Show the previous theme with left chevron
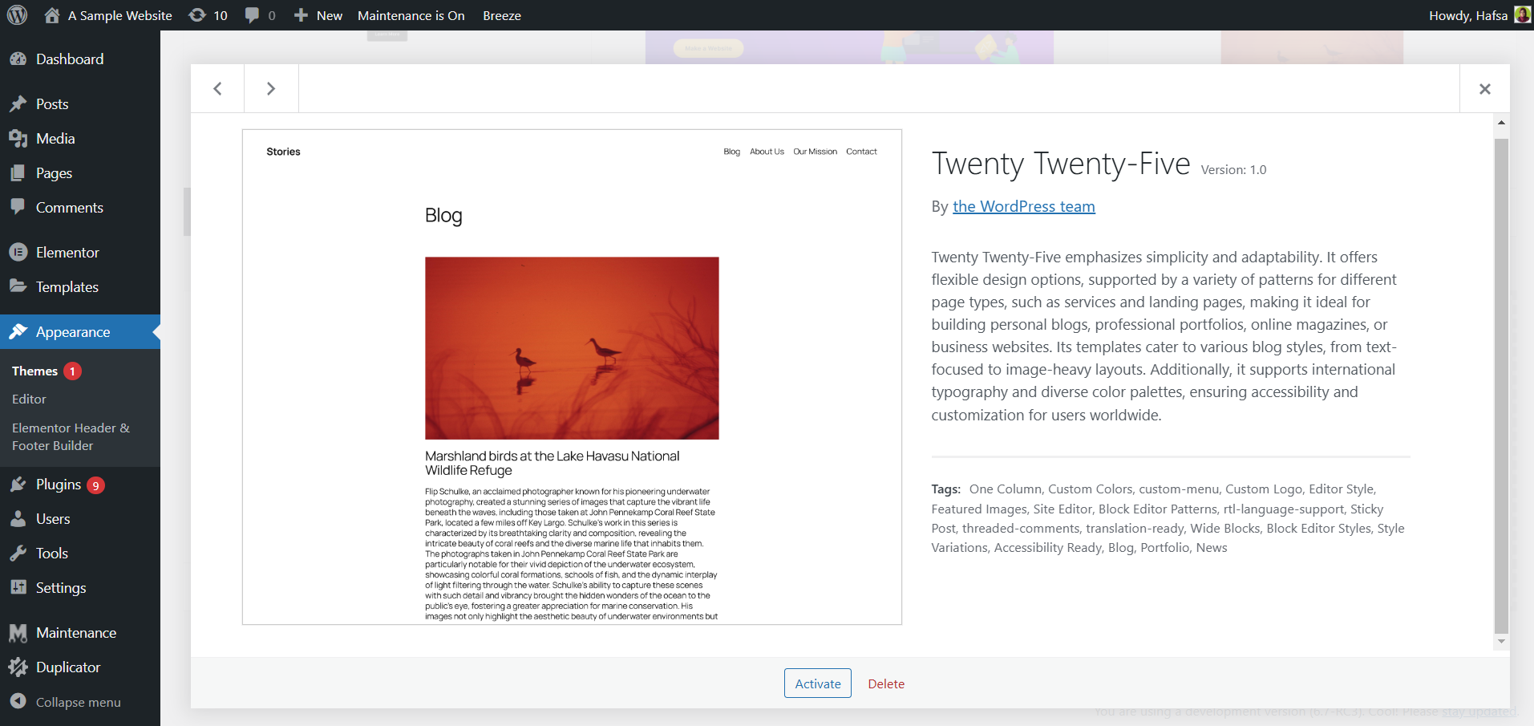1534x726 pixels. tap(217, 88)
